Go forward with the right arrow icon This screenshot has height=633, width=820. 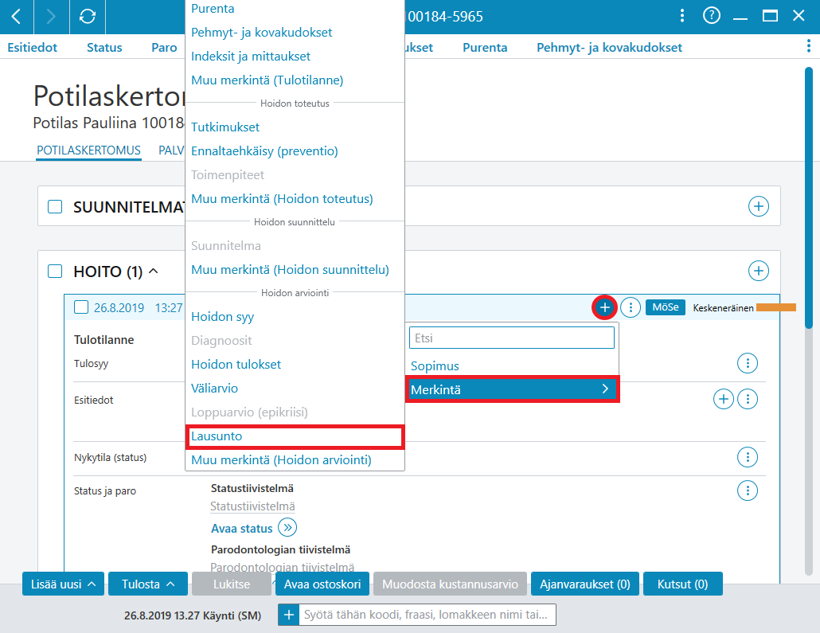[x=51, y=17]
